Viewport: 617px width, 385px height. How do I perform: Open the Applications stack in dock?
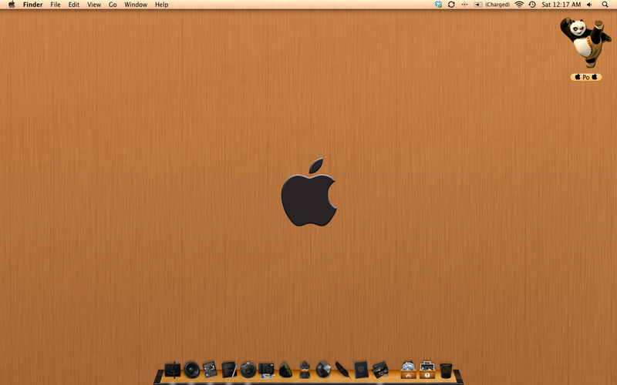coord(408,370)
